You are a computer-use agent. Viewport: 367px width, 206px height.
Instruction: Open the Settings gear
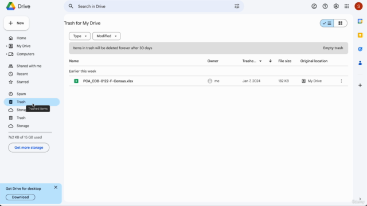pyautogui.click(x=336, y=6)
